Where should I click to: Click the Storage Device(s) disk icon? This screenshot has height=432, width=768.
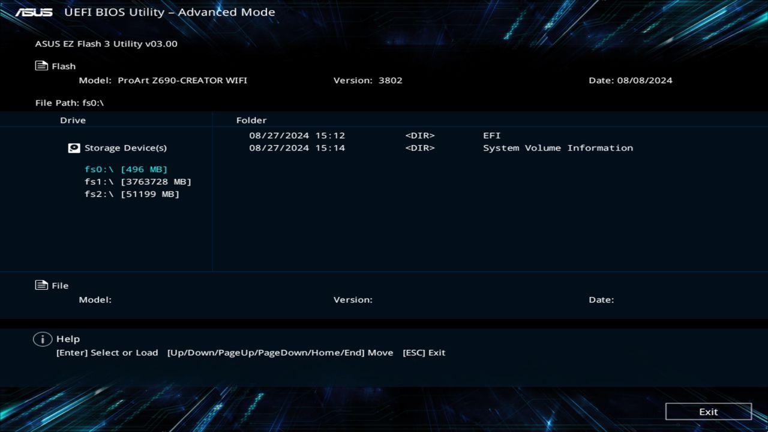[x=74, y=148]
